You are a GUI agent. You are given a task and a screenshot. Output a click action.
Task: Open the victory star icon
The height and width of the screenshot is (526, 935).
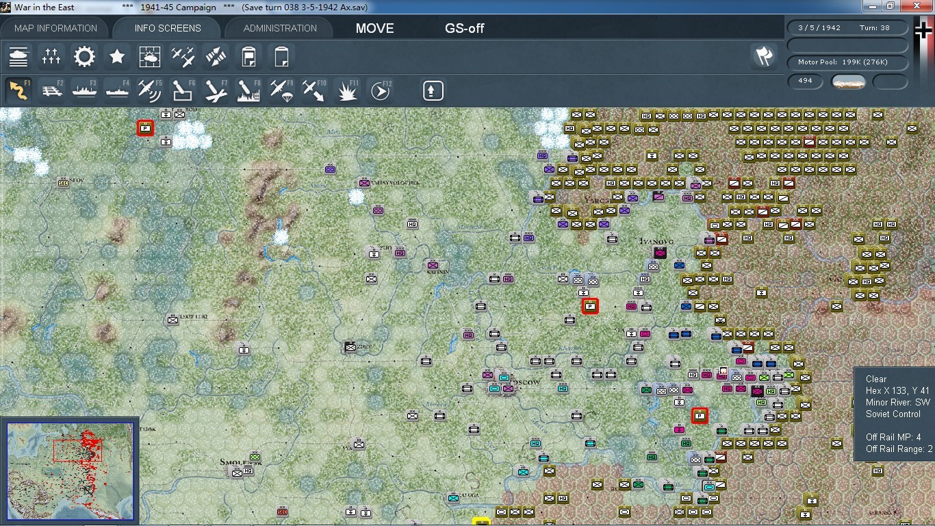[117, 57]
